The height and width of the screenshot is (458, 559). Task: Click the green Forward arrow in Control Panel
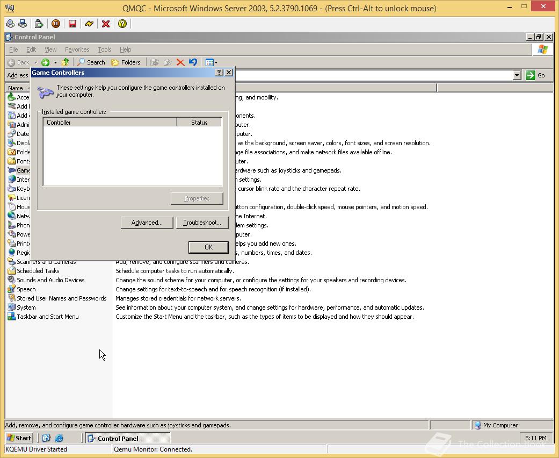(x=45, y=62)
